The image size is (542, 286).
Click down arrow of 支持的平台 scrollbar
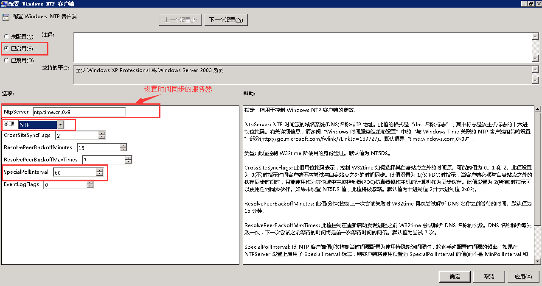click(x=535, y=81)
